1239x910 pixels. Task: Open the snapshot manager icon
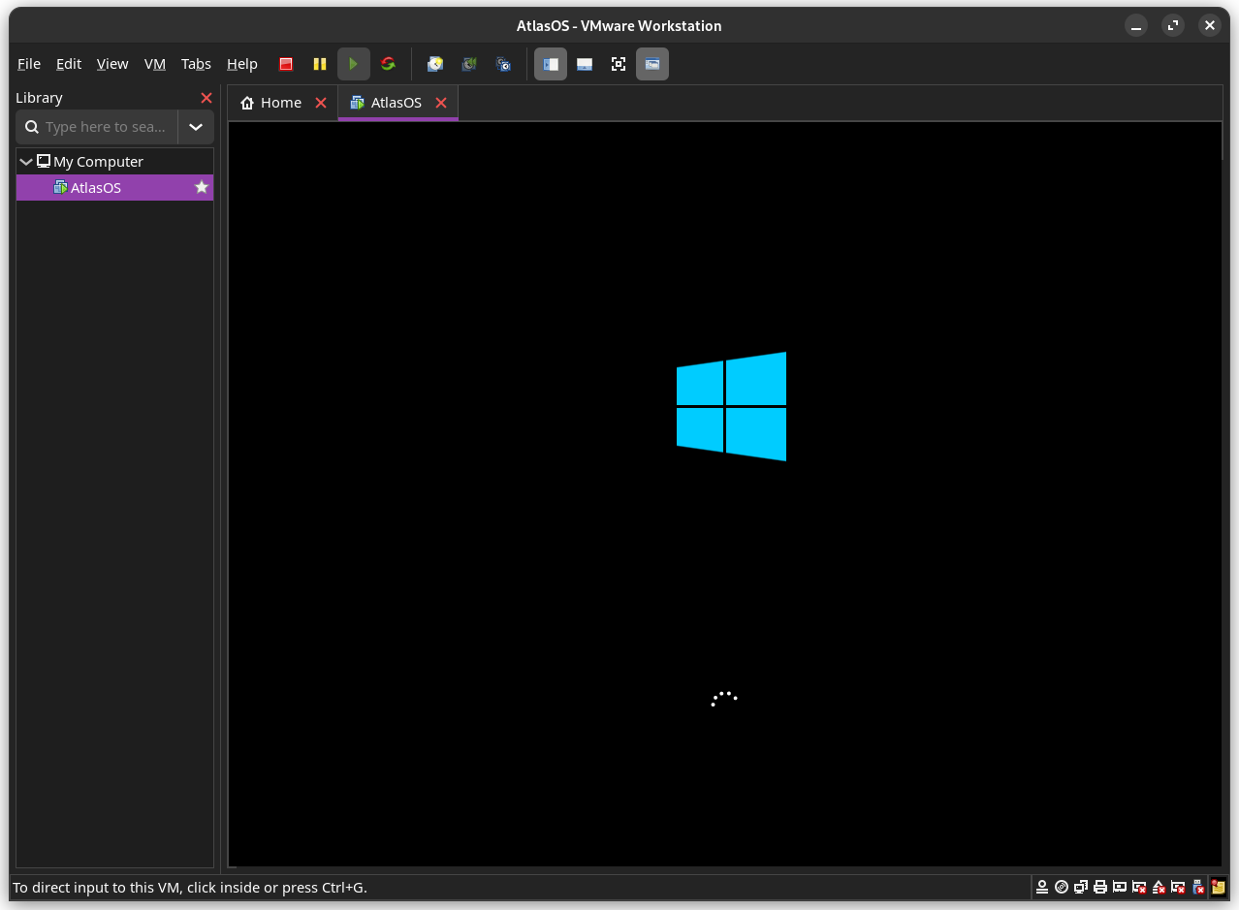tap(503, 64)
